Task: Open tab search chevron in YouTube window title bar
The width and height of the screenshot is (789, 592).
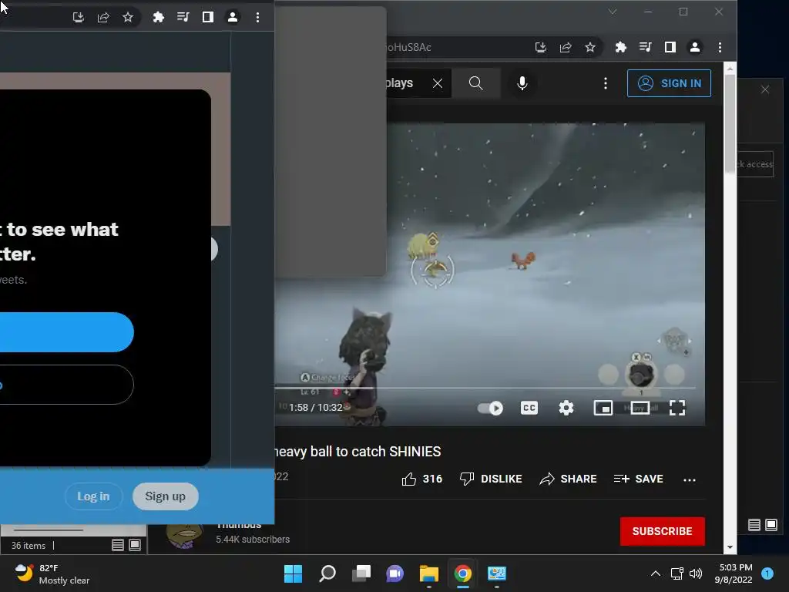Action: tap(613, 12)
